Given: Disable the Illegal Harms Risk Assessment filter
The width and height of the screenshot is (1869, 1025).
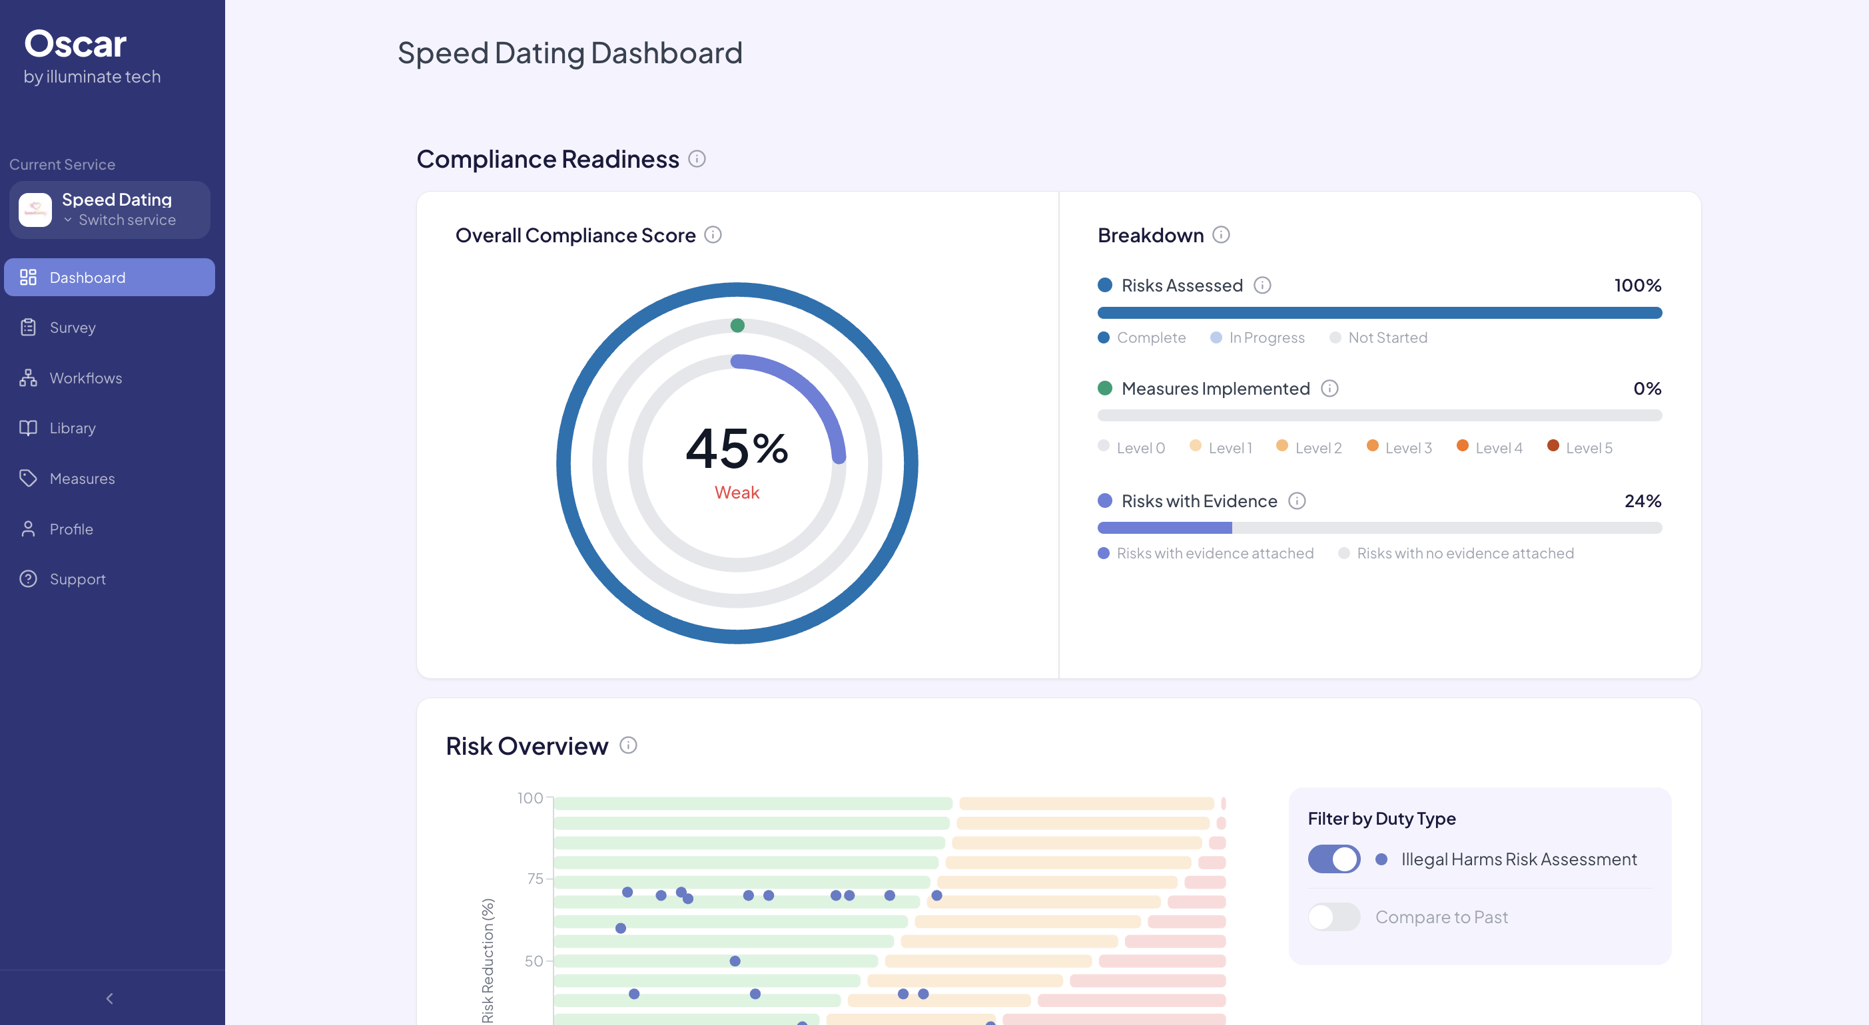Looking at the screenshot, I should (1333, 859).
